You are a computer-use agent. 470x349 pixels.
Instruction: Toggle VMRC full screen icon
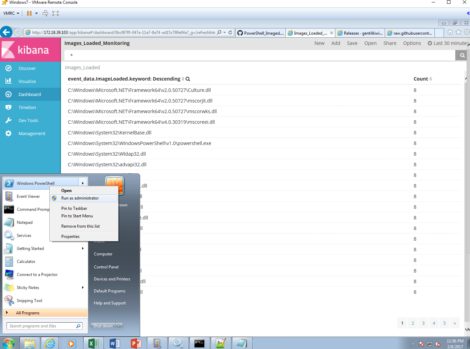pos(55,13)
